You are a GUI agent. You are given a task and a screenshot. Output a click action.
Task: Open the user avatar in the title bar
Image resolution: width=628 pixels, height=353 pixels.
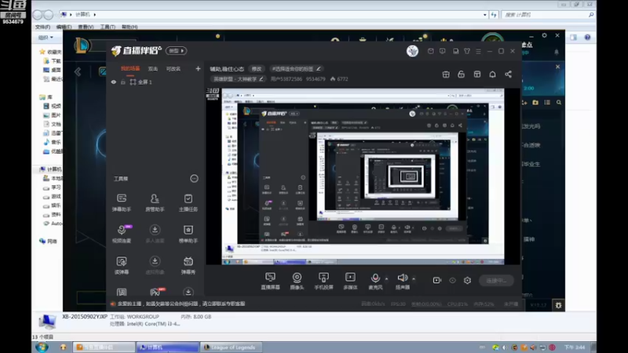coord(412,51)
